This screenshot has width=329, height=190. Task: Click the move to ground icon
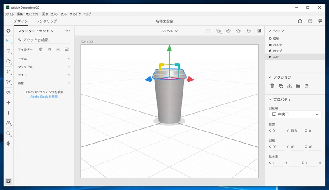[290, 86]
